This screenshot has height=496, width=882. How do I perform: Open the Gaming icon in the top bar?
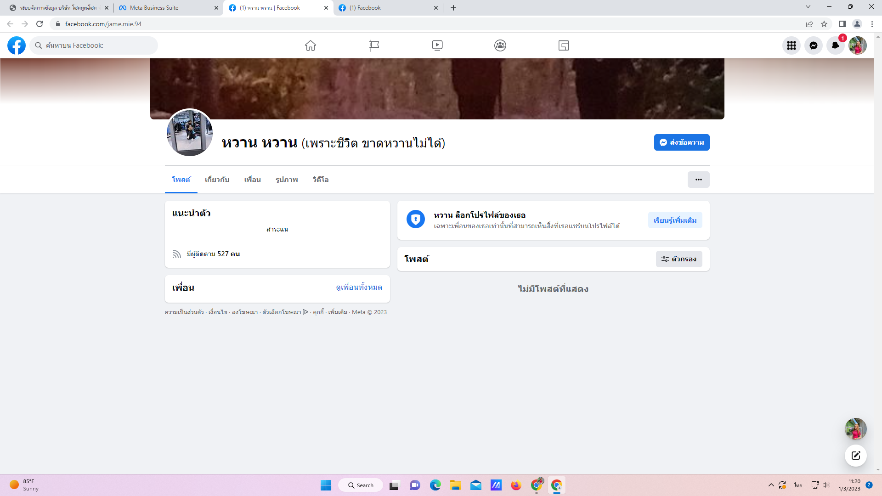tap(564, 45)
